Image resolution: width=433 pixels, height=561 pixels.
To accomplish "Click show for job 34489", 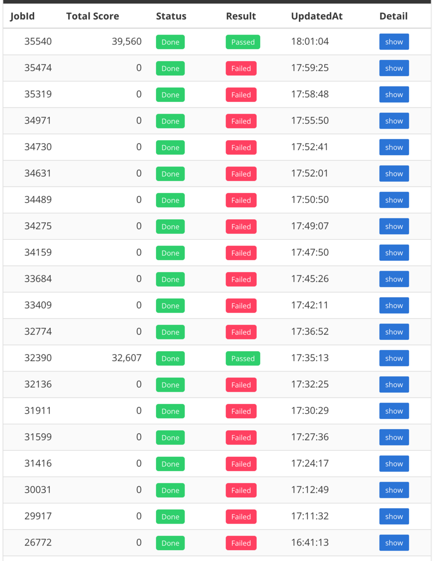I will (394, 200).
